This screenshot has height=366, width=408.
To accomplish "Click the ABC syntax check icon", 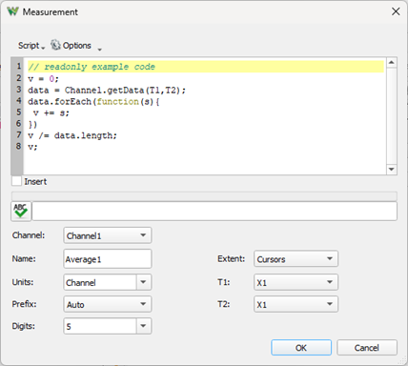I will [21, 212].
